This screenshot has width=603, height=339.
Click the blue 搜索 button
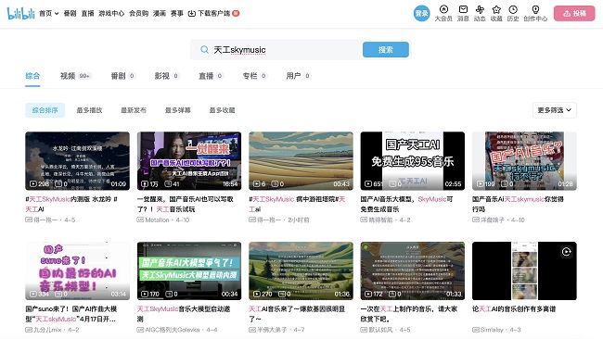[385, 49]
